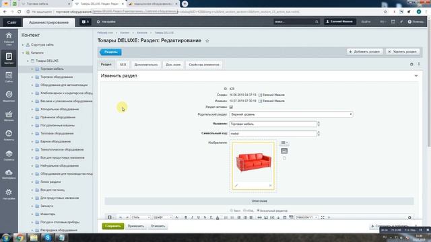
Task: Click the image edit pencil icon
Action: tap(236, 186)
